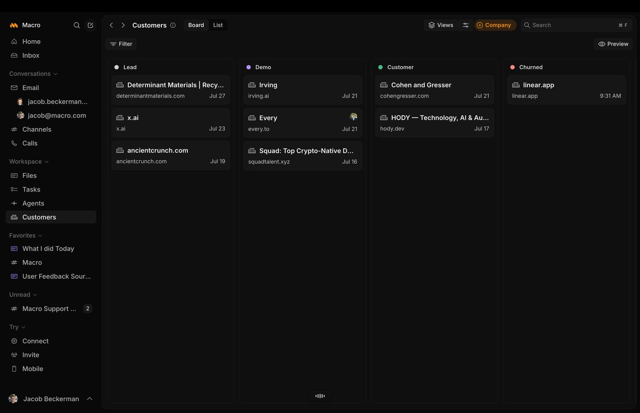
Task: Click the red Churned status dot
Action: point(512,67)
